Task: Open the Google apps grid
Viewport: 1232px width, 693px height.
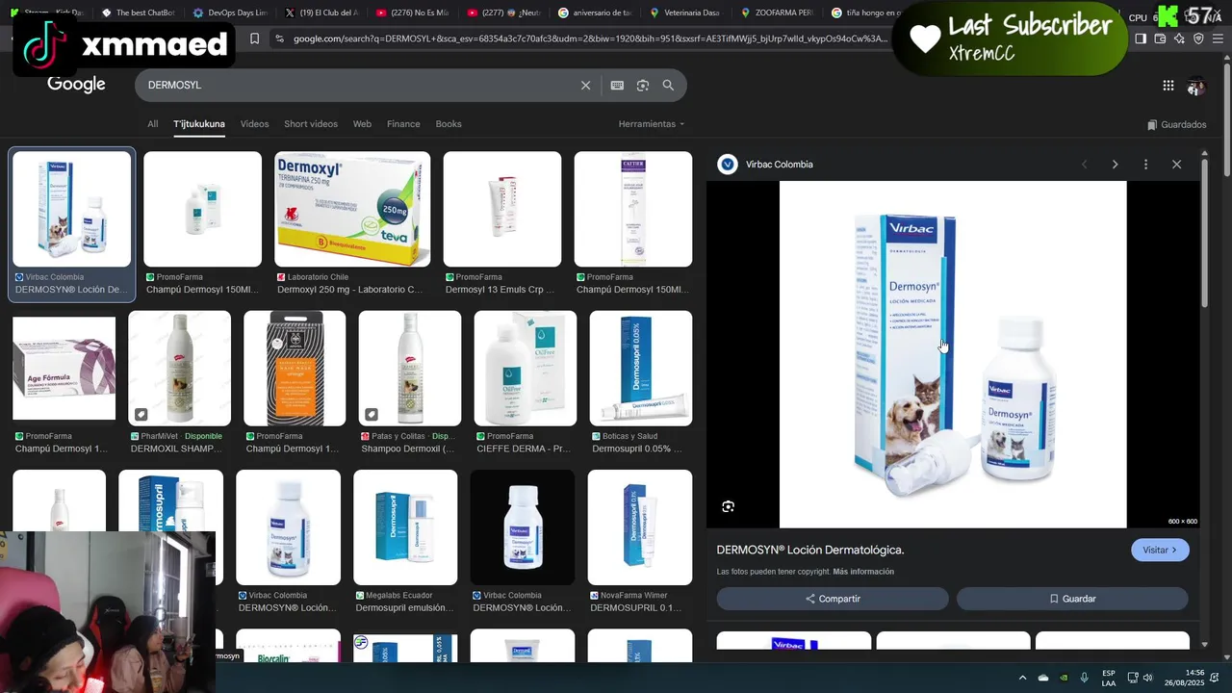Action: 1168,86
